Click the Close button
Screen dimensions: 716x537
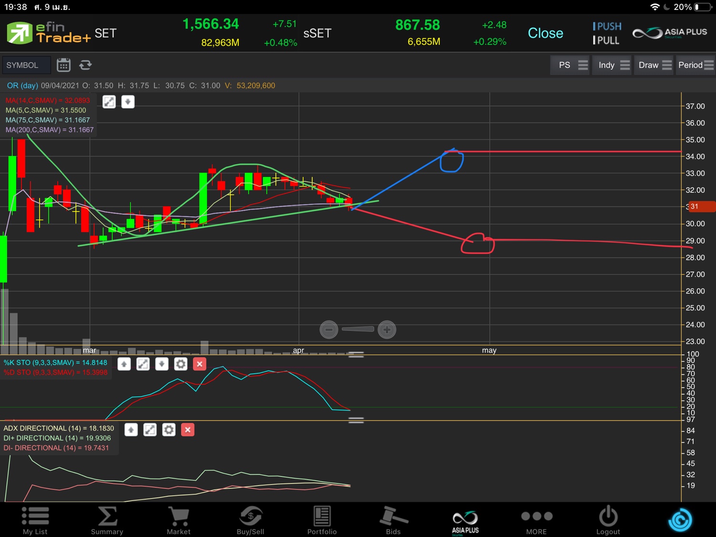[546, 33]
